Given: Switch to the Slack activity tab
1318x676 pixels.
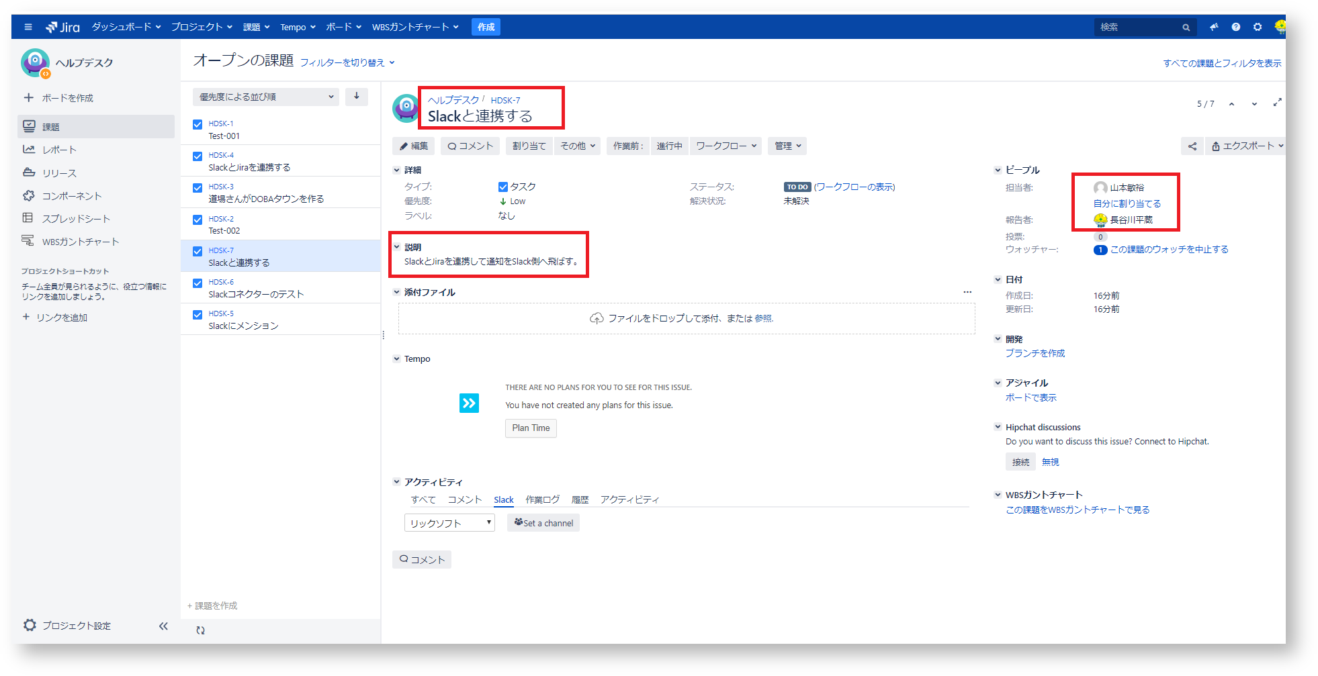Looking at the screenshot, I should tap(504, 500).
